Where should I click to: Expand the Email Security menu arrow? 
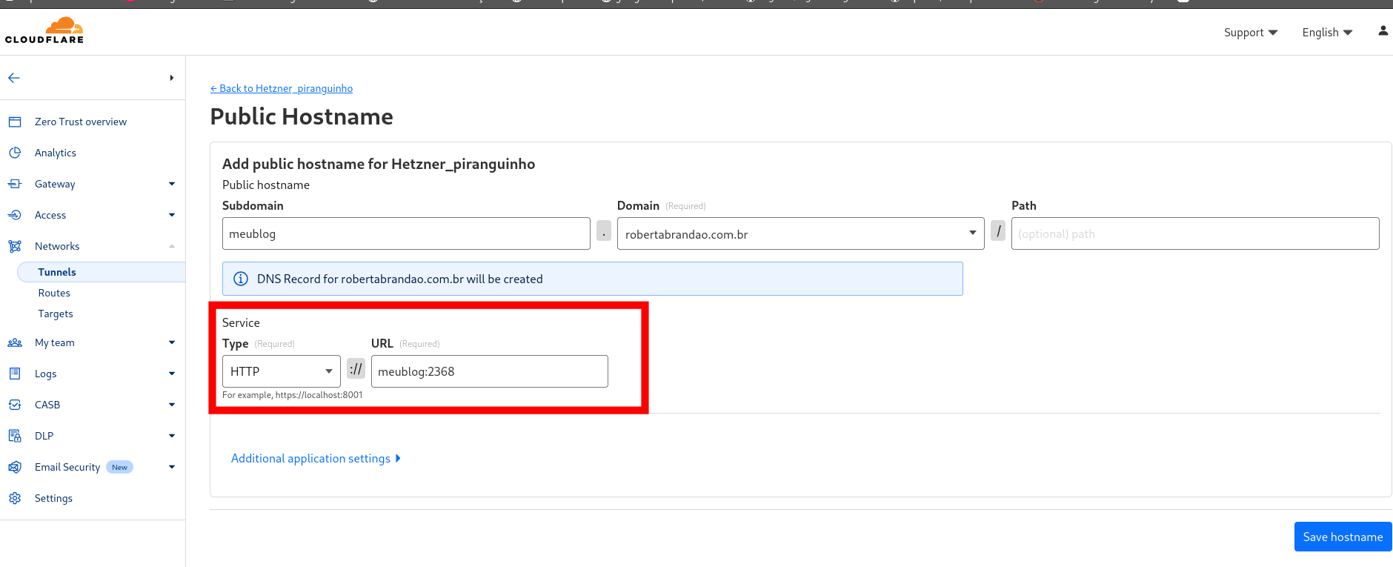pyautogui.click(x=172, y=467)
